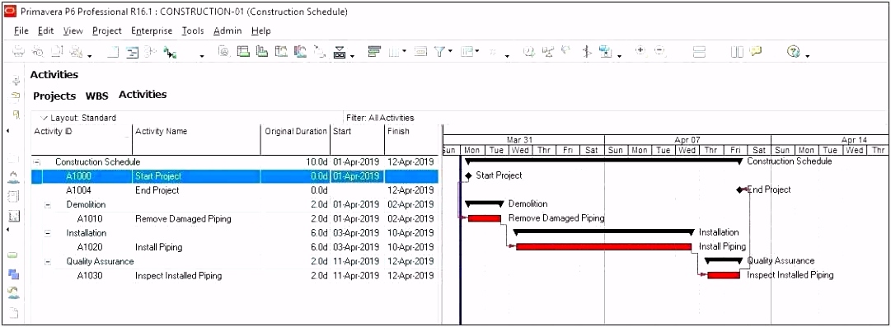This screenshot has width=891, height=327.
Task: Click the Group and Sort toolbar icon
Action: [467, 52]
